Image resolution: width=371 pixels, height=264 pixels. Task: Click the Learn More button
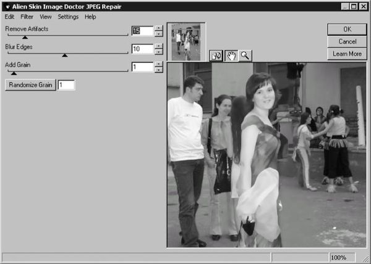pos(347,54)
